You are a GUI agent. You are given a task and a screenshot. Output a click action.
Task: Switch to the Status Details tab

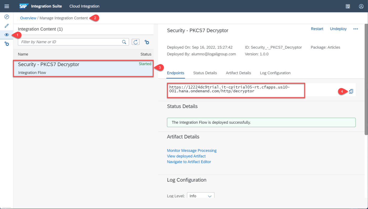click(205, 73)
